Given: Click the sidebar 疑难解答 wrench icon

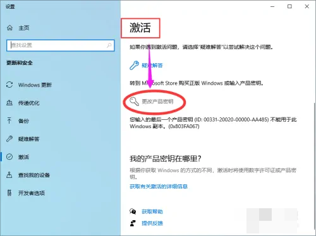Looking at the screenshot, I should point(9,139).
